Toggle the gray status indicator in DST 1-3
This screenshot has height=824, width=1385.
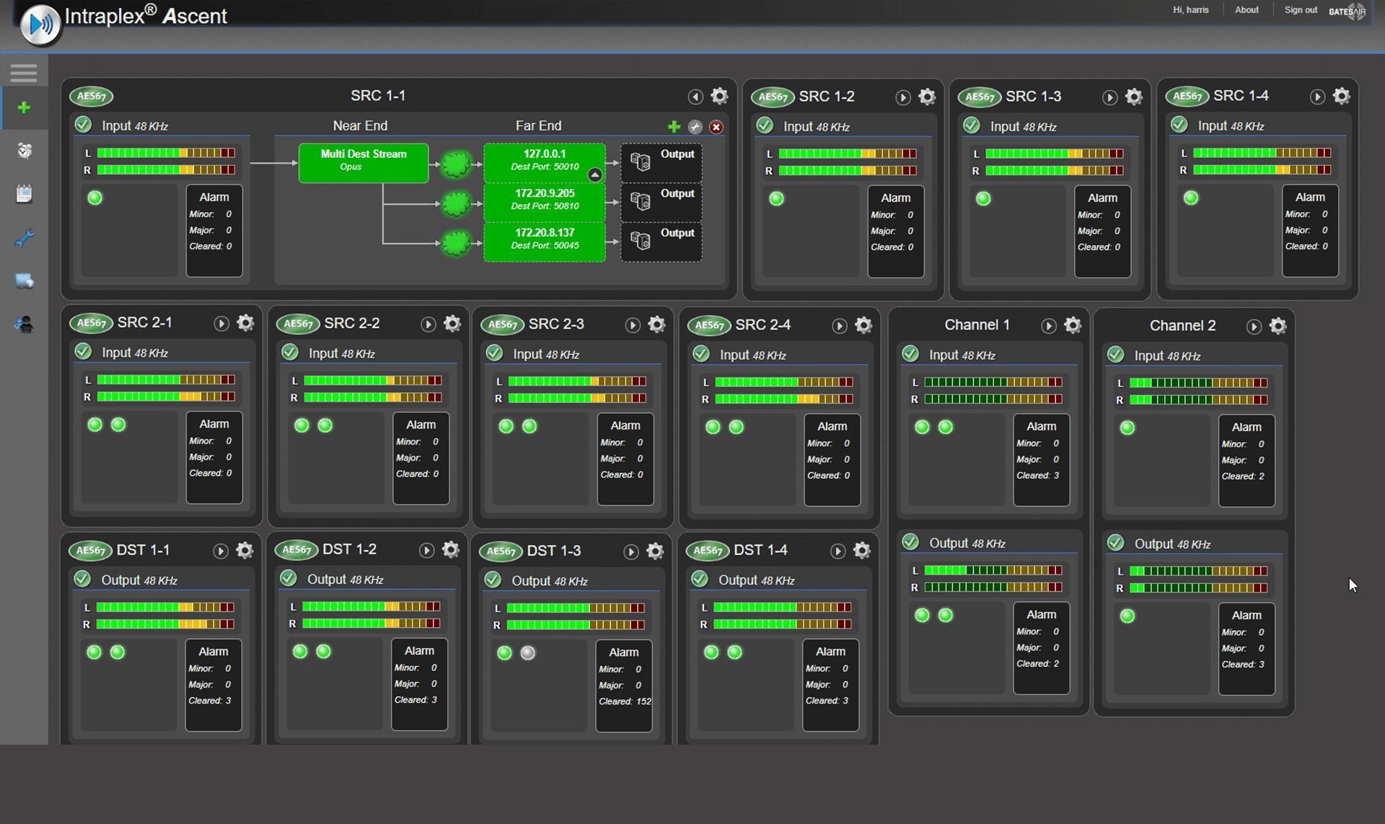[x=528, y=653]
